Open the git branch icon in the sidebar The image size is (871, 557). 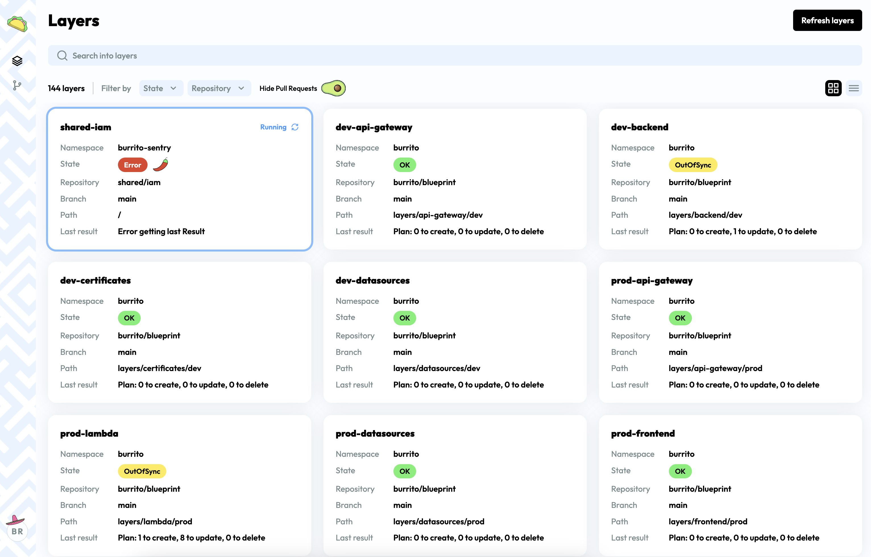17,86
